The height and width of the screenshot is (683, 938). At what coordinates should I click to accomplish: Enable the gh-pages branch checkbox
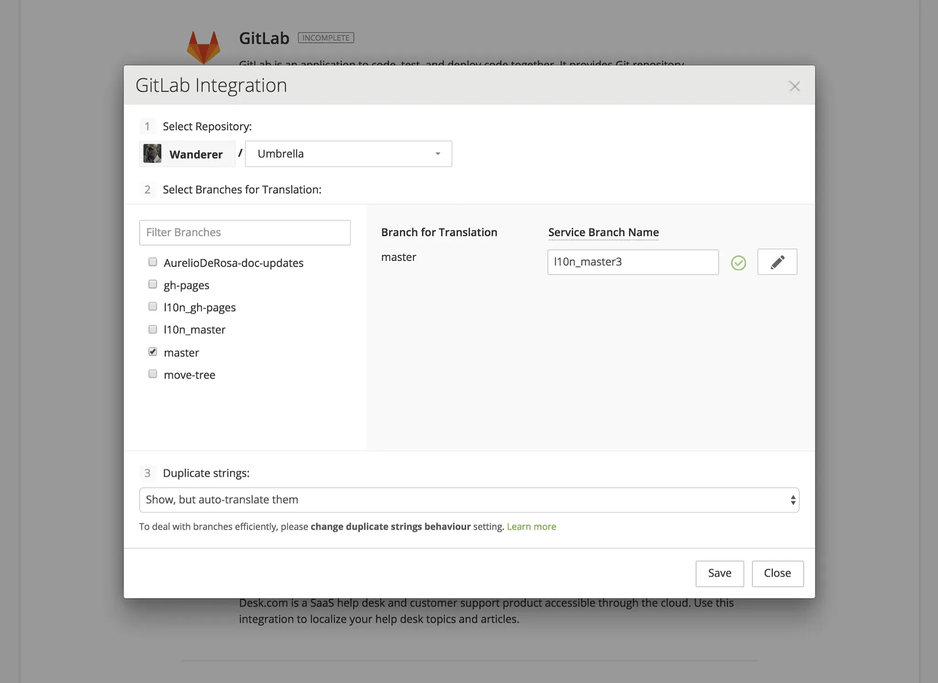tap(153, 284)
